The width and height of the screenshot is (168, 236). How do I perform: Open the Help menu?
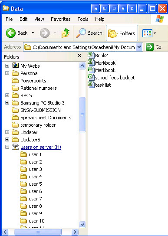[x=99, y=19]
